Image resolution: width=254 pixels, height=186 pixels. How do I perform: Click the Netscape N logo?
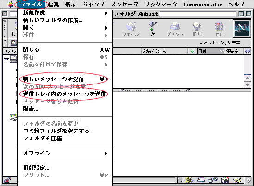tap(242, 29)
